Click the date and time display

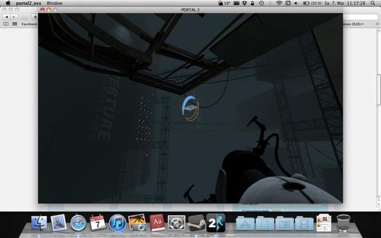(345, 3)
